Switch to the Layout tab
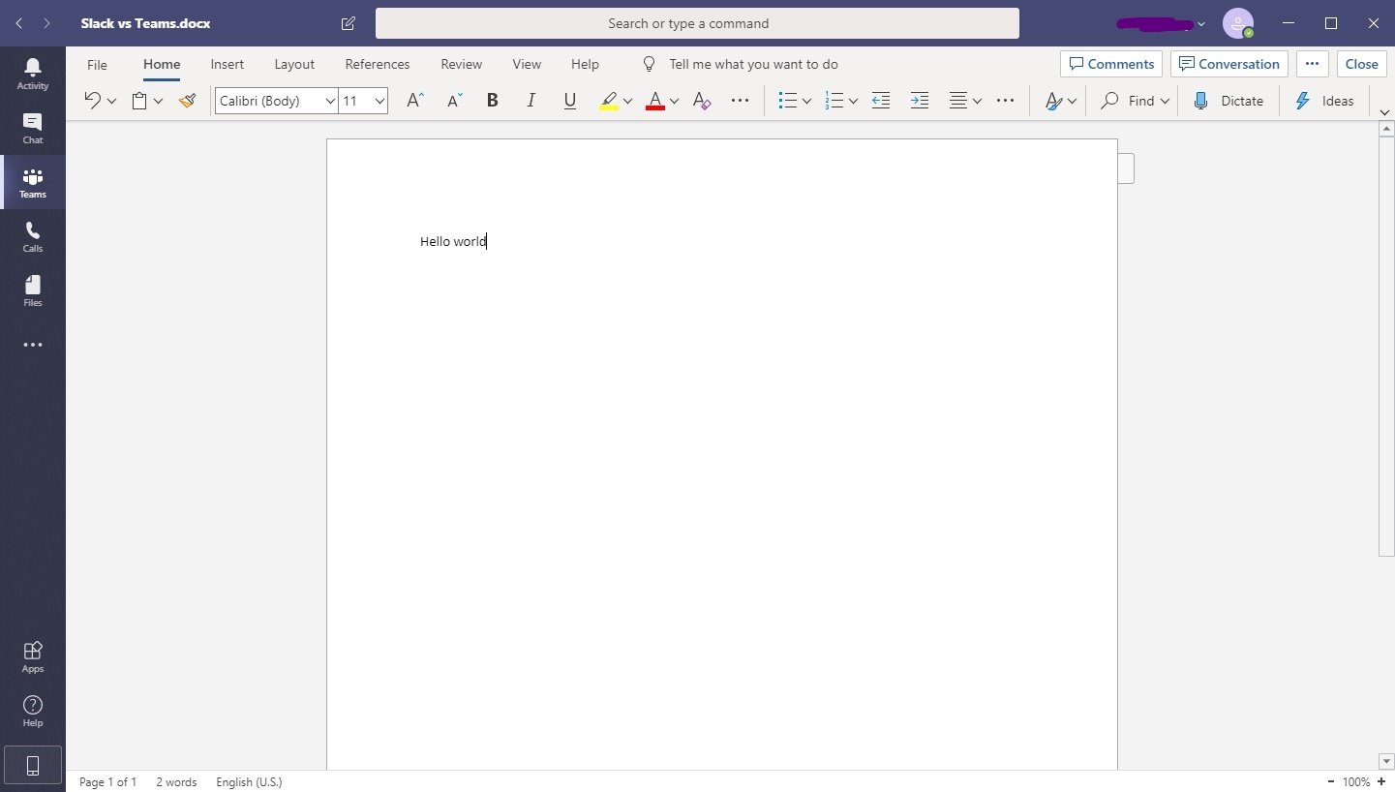The image size is (1395, 792). 294,64
